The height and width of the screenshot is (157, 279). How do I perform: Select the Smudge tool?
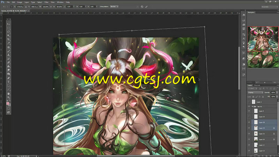(8, 70)
